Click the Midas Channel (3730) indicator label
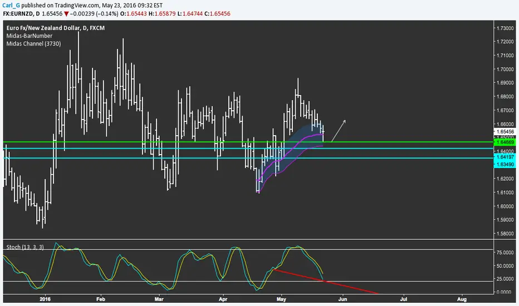Image resolution: width=519 pixels, height=306 pixels. [x=33, y=43]
